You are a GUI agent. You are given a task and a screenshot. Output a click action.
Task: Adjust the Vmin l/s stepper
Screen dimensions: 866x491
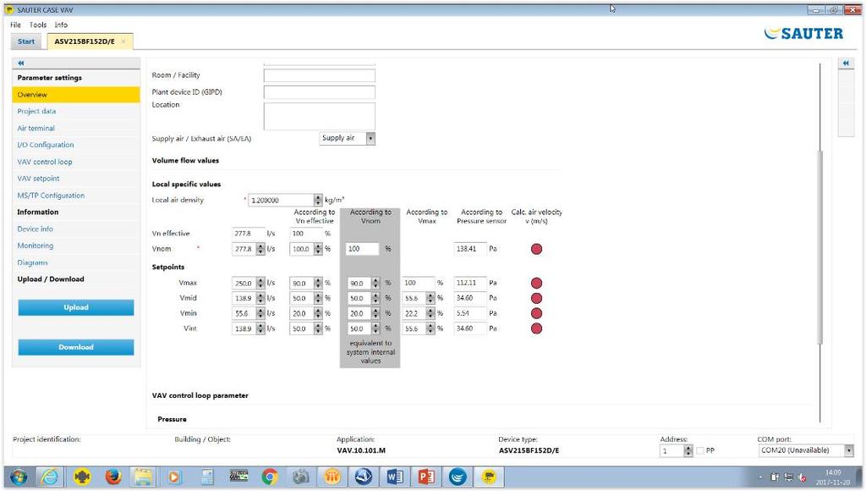(260, 313)
